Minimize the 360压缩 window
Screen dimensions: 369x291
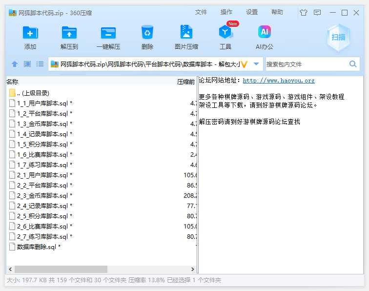click(x=332, y=13)
